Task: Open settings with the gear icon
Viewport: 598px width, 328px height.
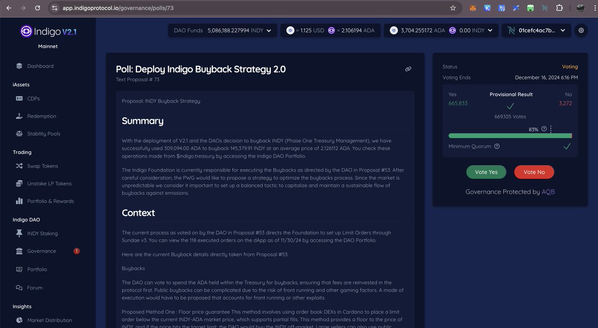Action: [x=581, y=30]
